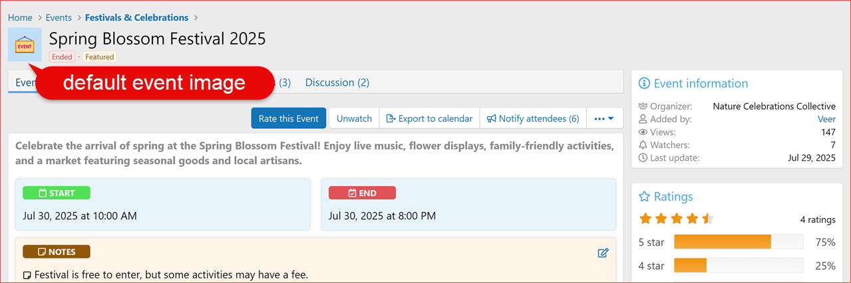Open Events breadcrumb link
The height and width of the screenshot is (283, 851).
pyautogui.click(x=59, y=18)
